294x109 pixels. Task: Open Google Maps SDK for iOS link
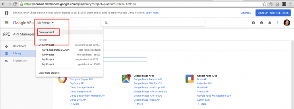point(148,83)
